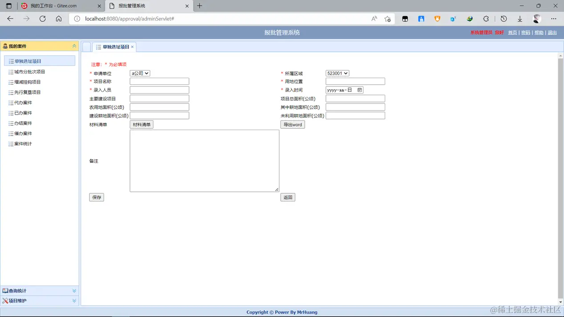This screenshot has height=317, width=564.
Task: Focus the 建设耕地面积(公顷) input field
Action: (159, 115)
